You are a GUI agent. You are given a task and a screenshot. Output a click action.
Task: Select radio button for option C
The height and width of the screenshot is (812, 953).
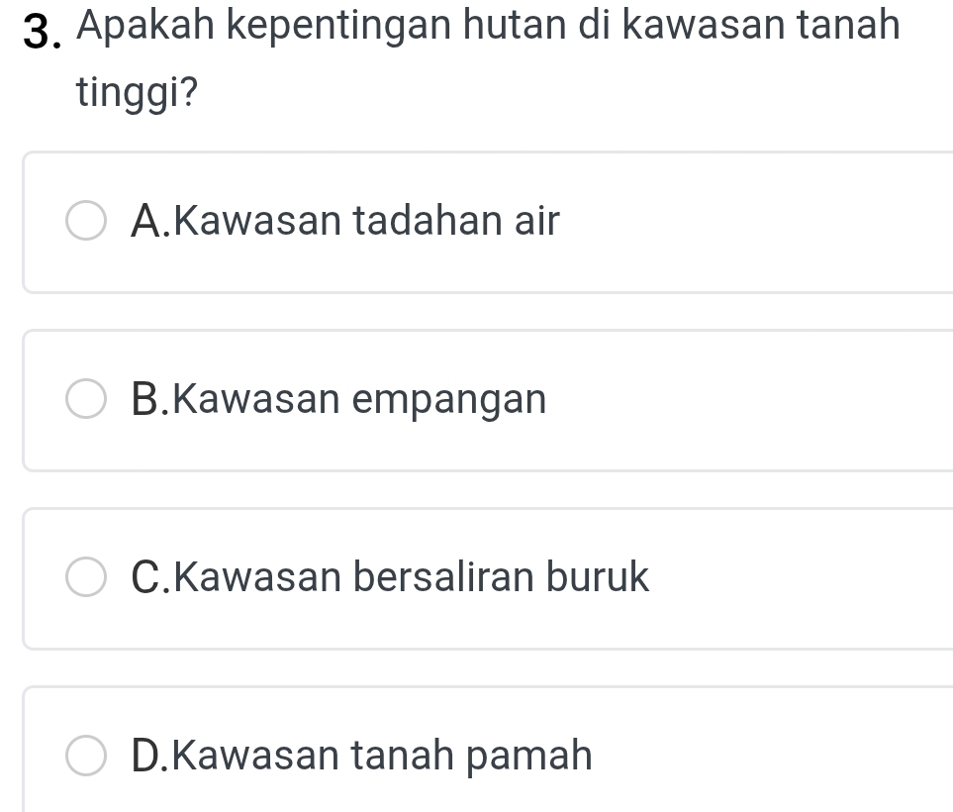click(86, 578)
